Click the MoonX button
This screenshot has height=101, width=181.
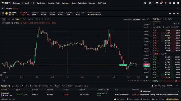[x=25, y=3]
